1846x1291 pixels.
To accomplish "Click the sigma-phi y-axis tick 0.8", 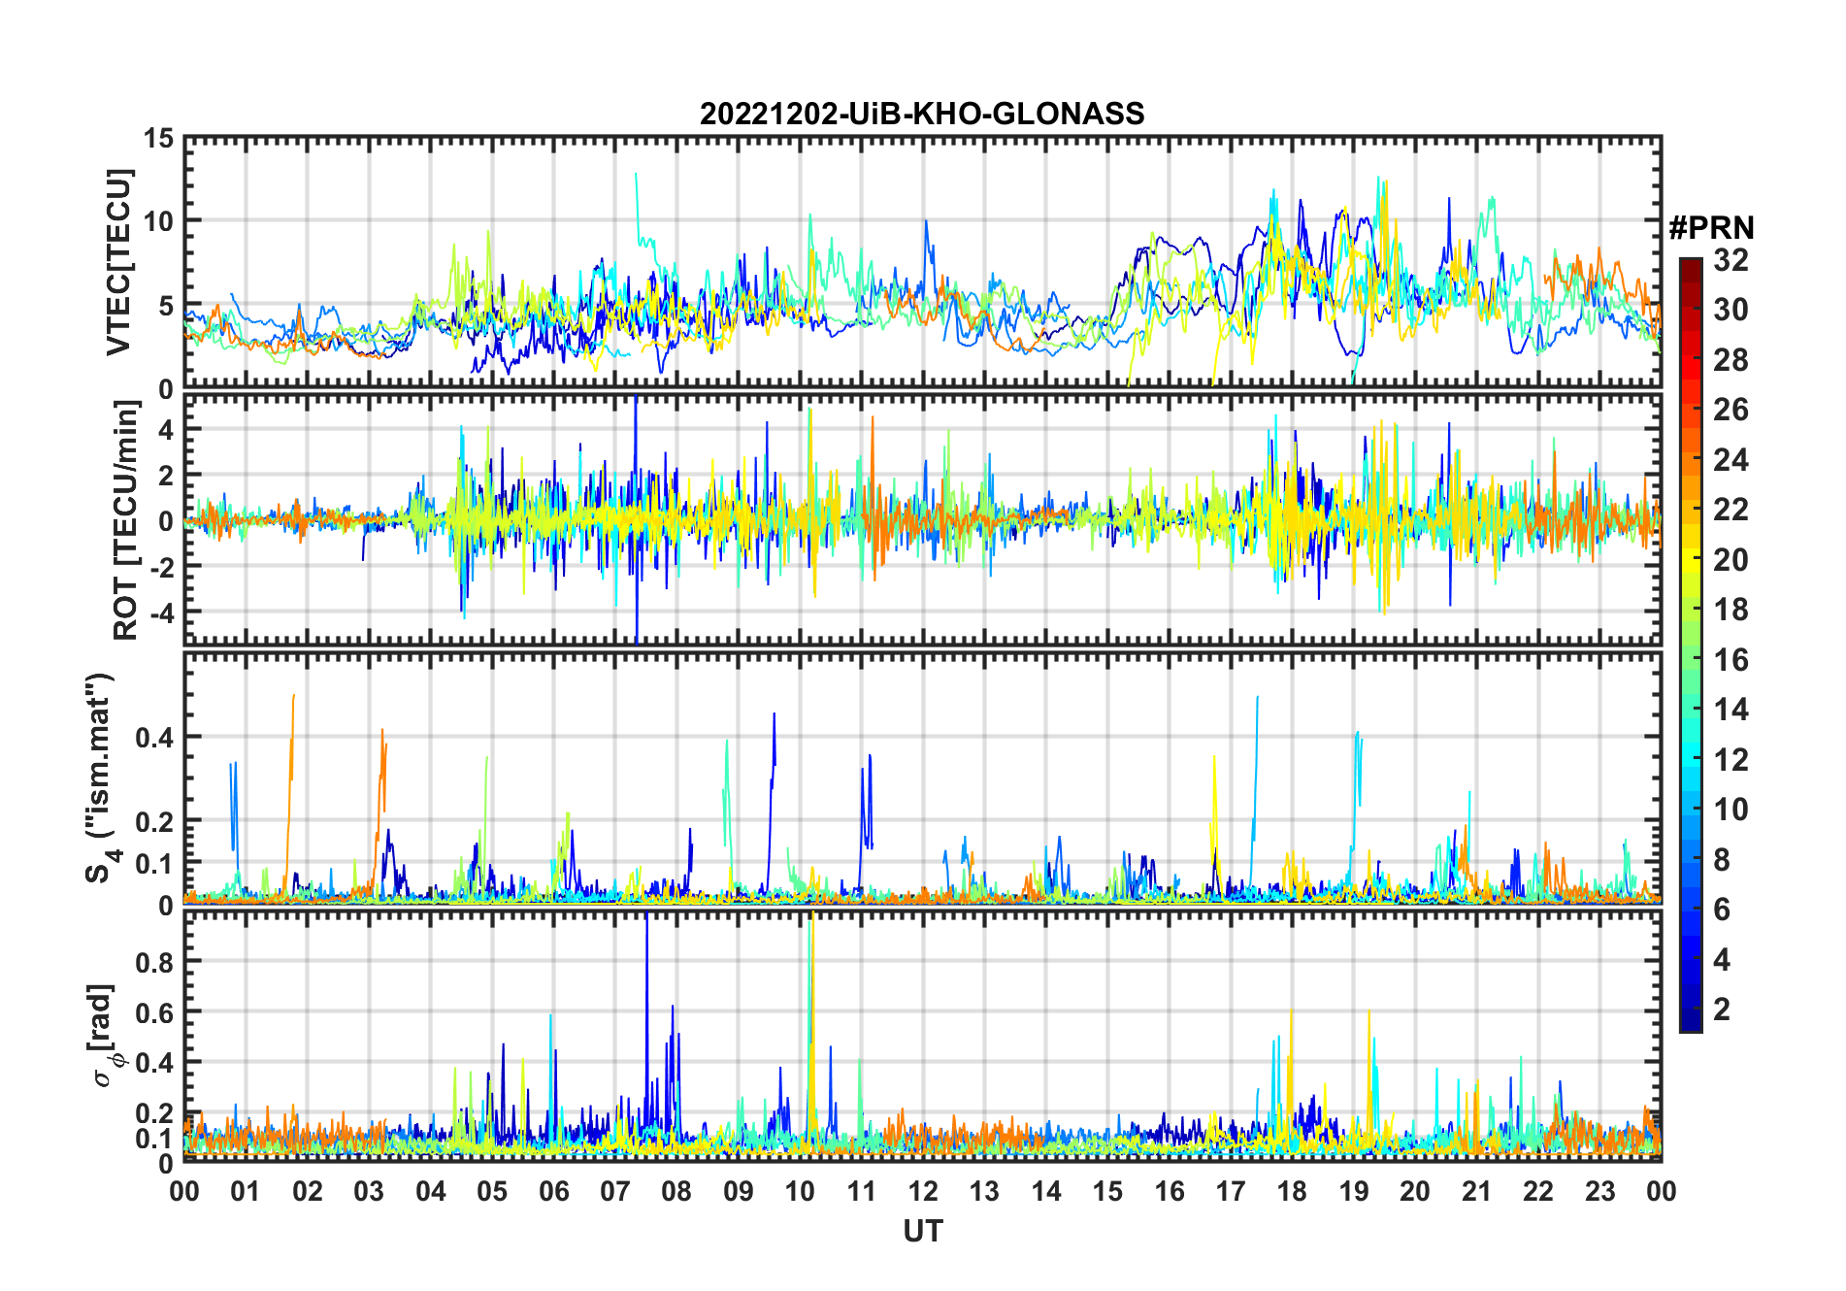I will click(x=155, y=961).
